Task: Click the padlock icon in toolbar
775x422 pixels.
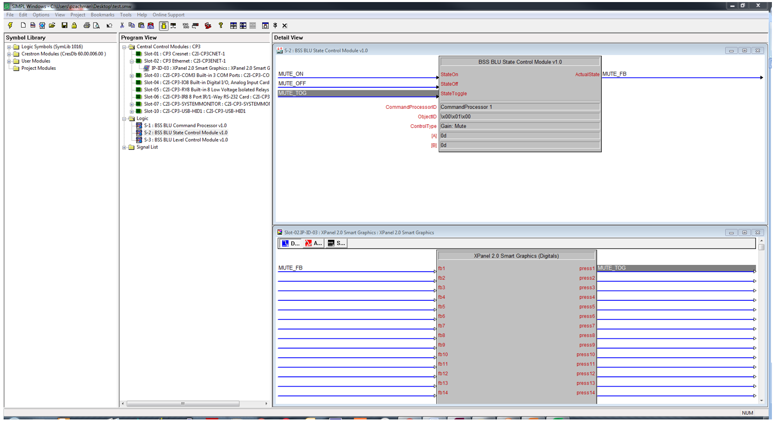Action: coord(75,25)
